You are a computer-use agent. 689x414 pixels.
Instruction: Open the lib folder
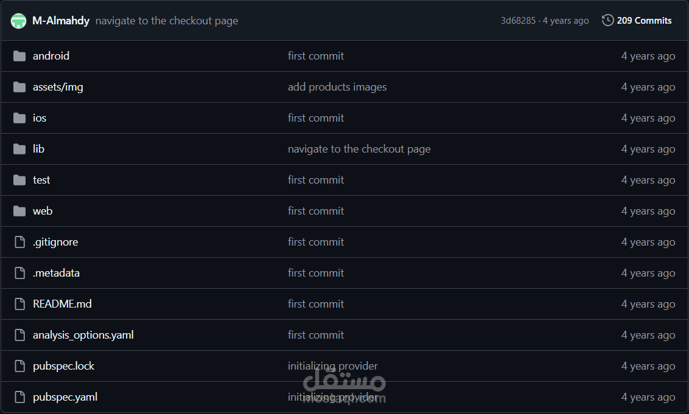coord(38,148)
